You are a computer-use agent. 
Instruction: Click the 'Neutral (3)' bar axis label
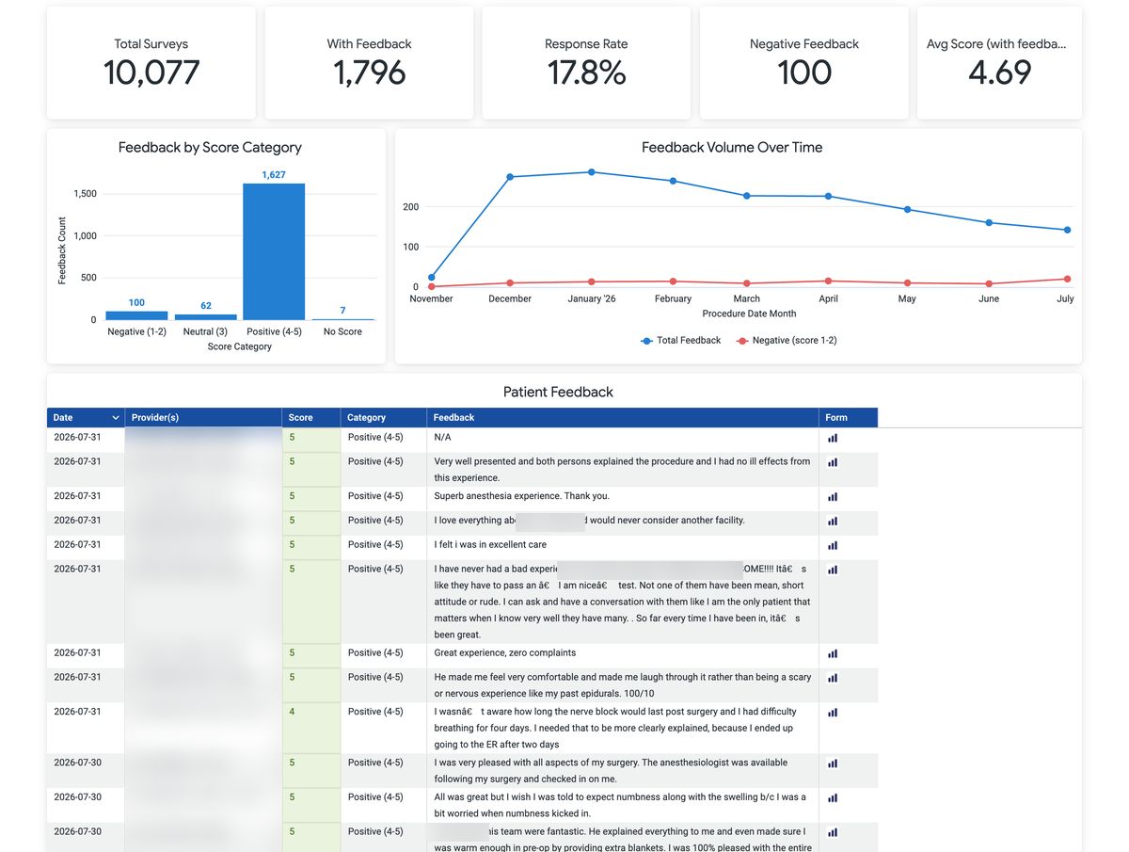pyautogui.click(x=206, y=331)
